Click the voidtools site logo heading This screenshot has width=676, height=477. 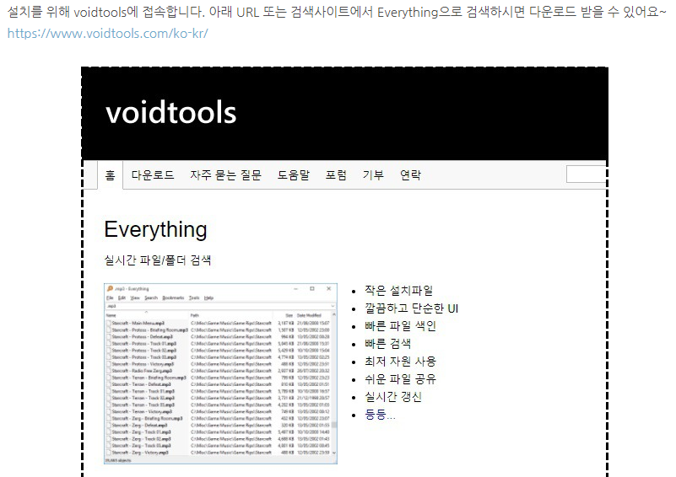point(171,112)
